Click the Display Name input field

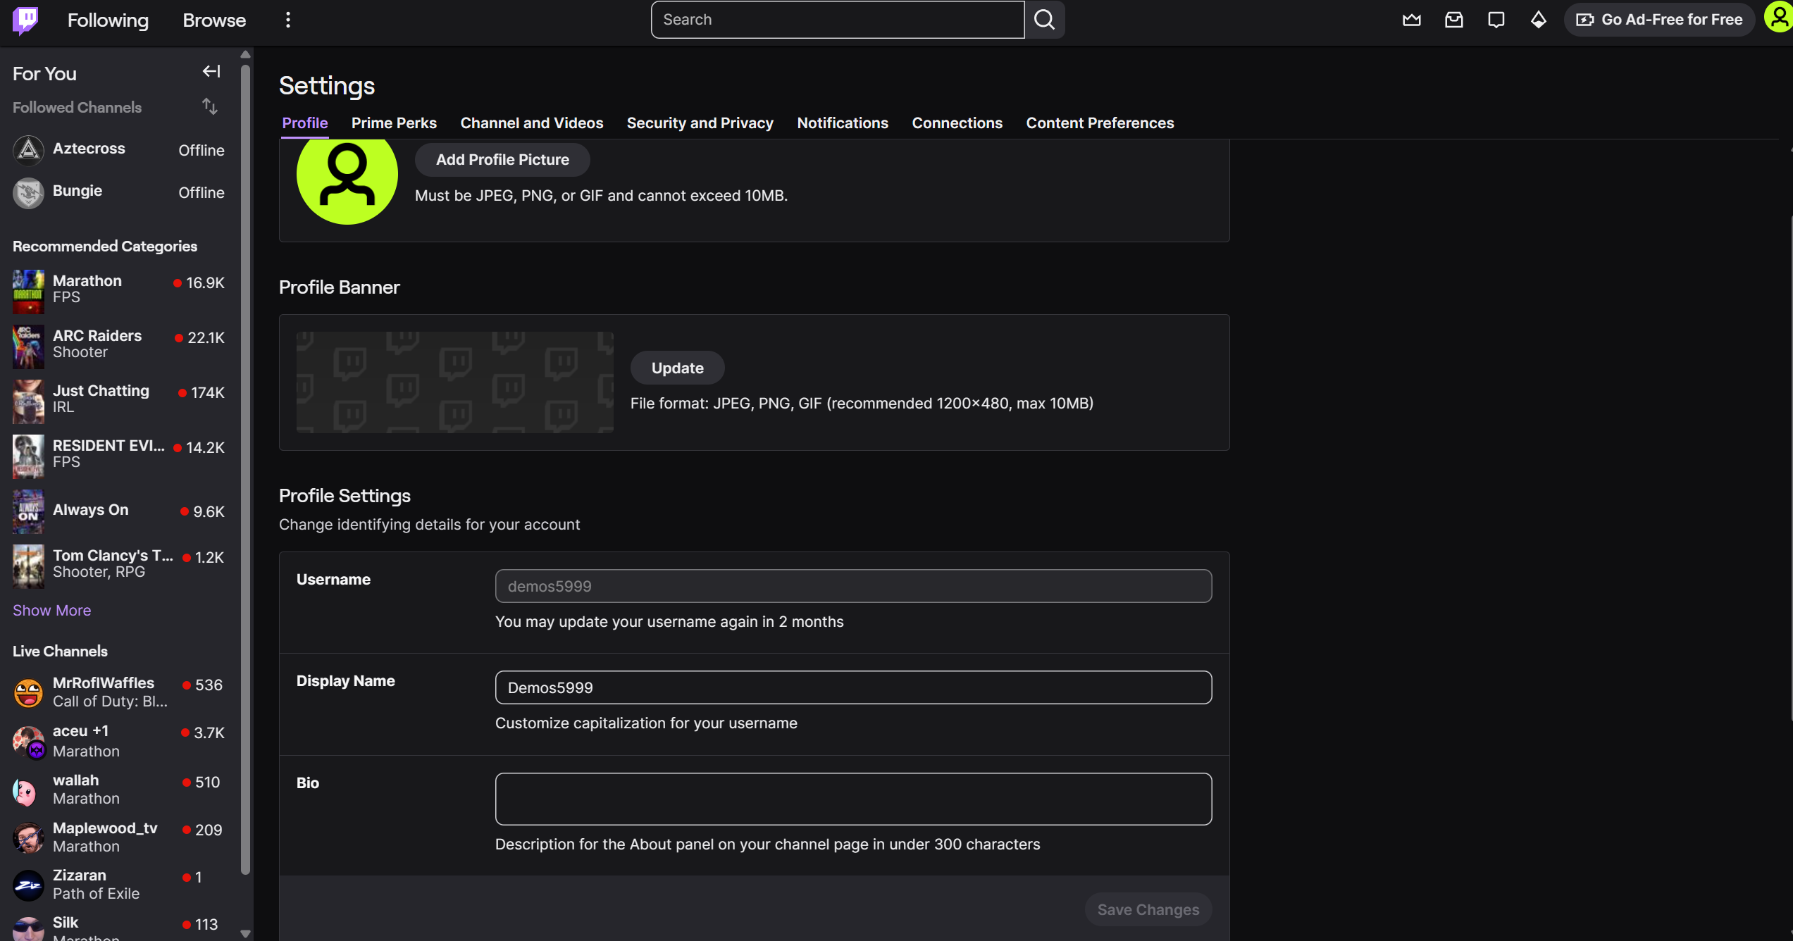click(852, 687)
